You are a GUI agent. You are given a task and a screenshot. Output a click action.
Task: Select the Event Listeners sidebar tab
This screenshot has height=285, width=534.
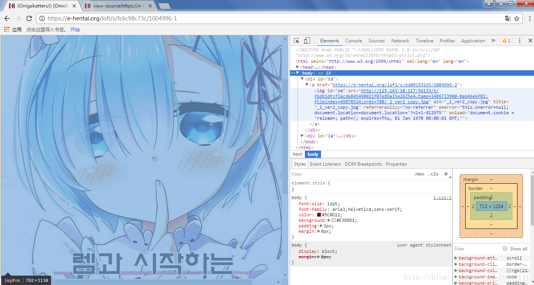coord(325,164)
